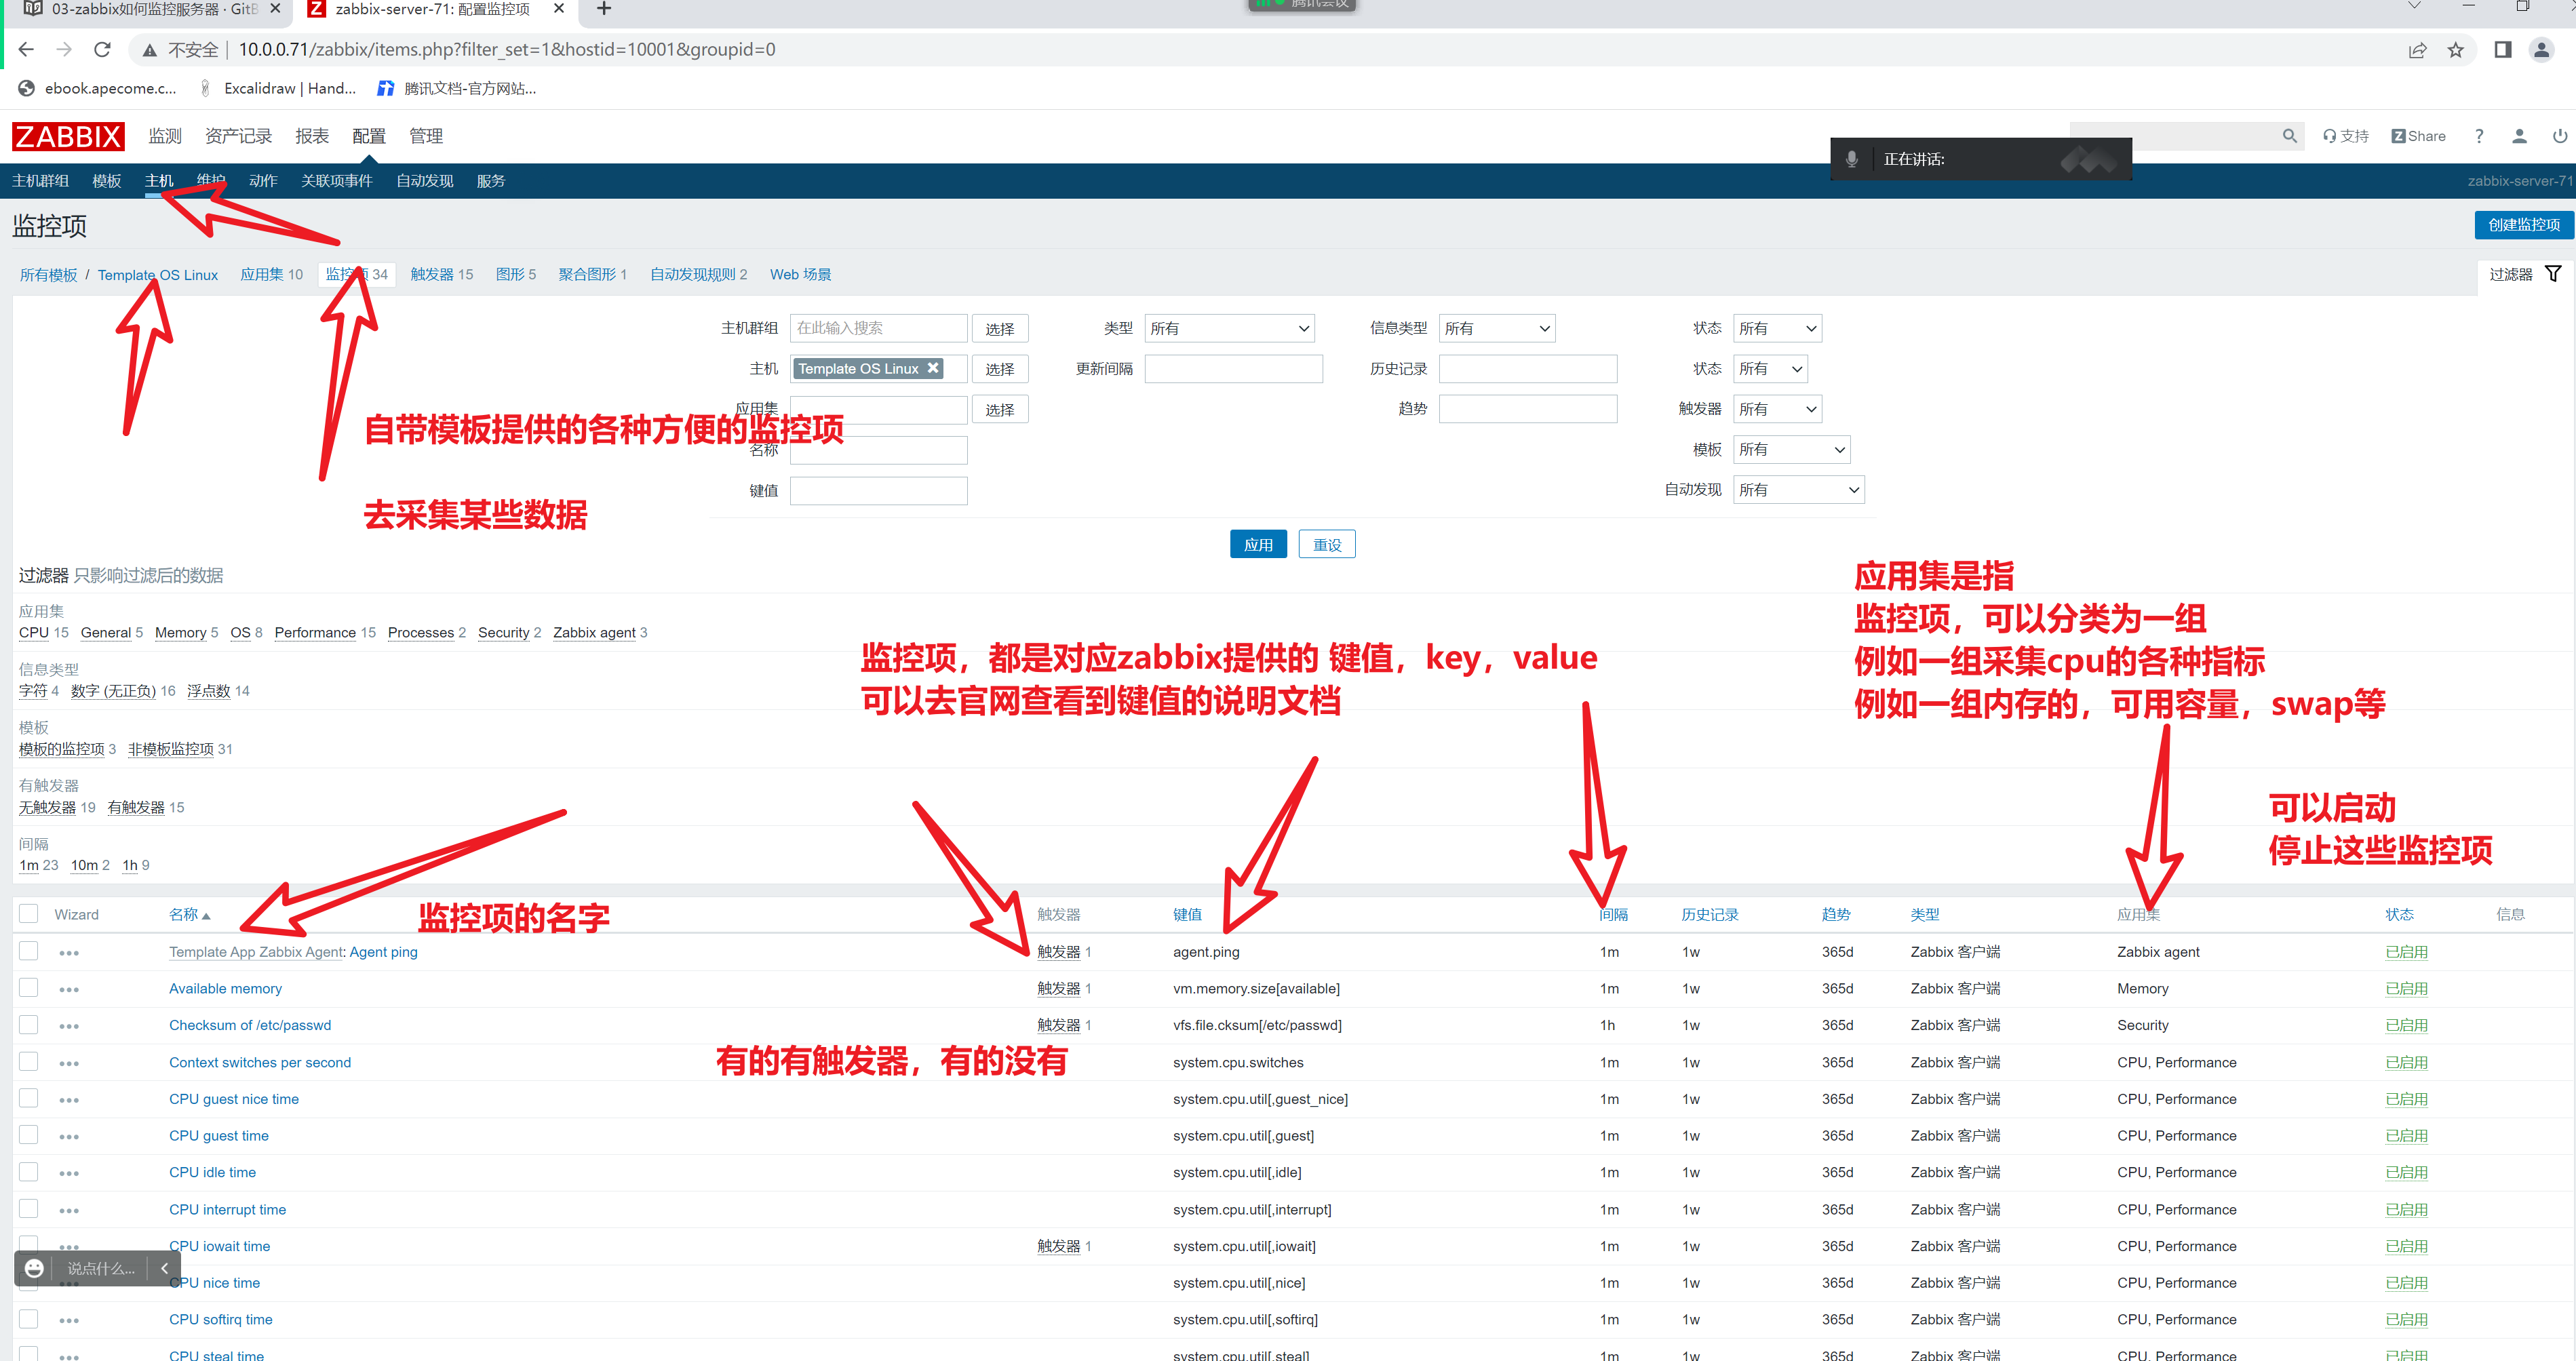The height and width of the screenshot is (1361, 2576).
Task: Click the 创建监控项 button
Action: (x=2523, y=224)
